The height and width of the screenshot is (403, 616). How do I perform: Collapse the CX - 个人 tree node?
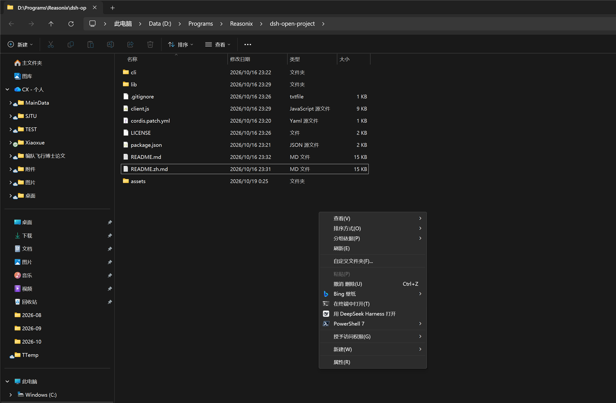tap(7, 89)
